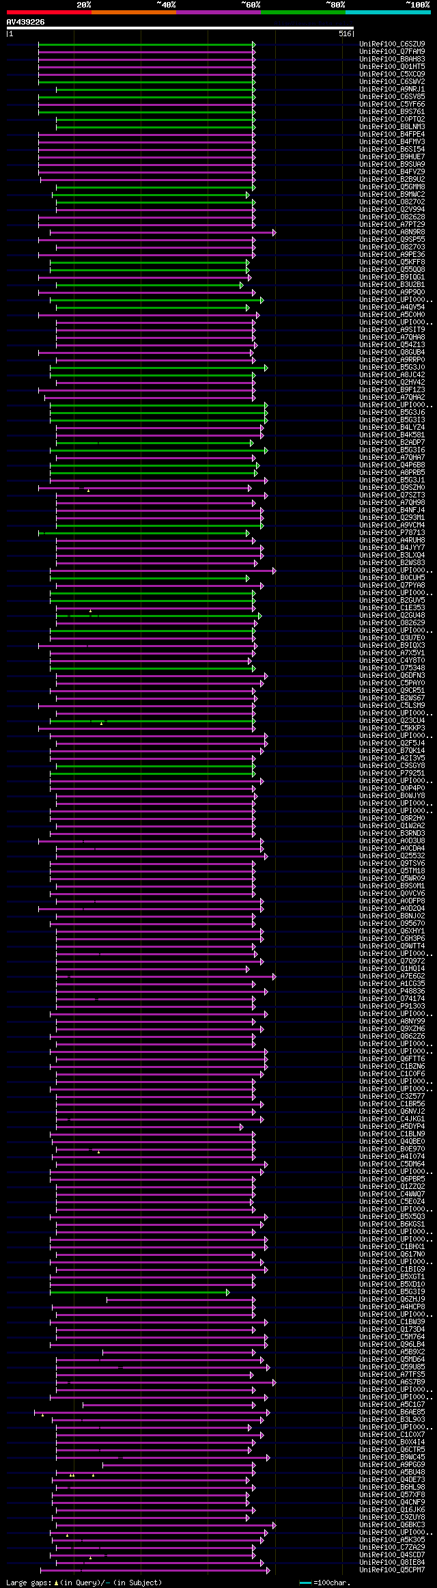
Task: Select the UniRef100_B9HUE7 hit label
Action: [392, 157]
